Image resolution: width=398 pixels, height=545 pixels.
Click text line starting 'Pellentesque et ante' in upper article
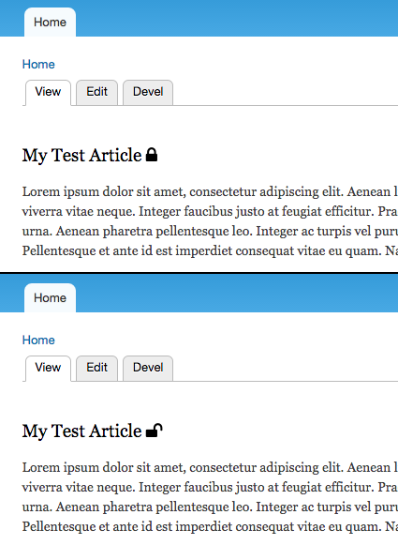click(210, 250)
